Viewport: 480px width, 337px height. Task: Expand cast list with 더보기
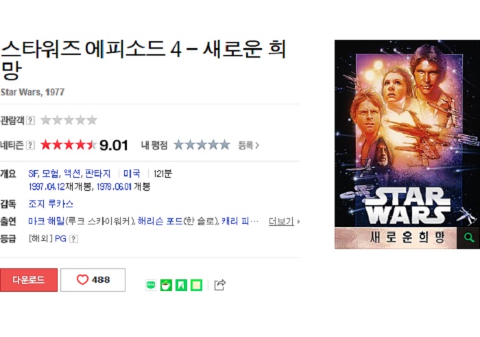284,221
